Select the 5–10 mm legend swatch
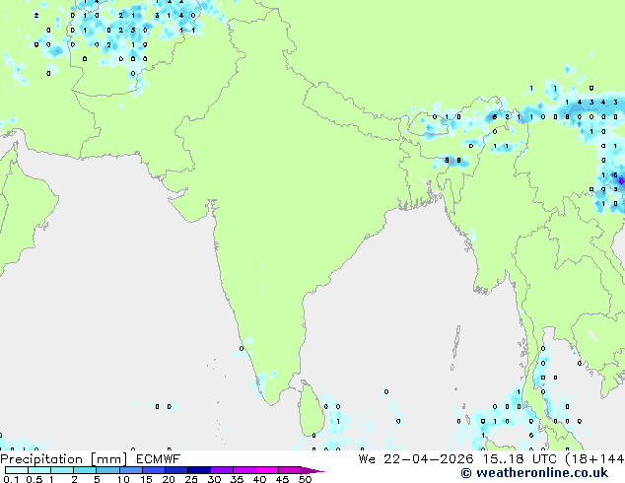This screenshot has width=625, height=483. (x=107, y=470)
